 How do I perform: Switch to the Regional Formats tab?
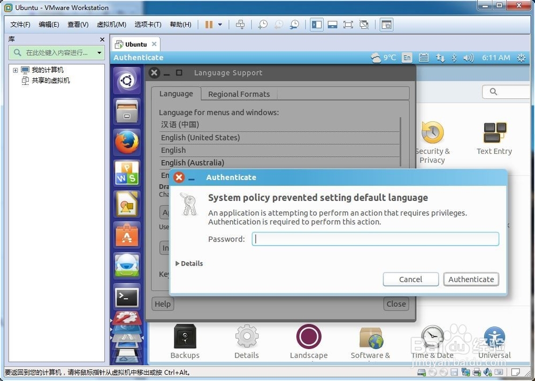(x=239, y=94)
